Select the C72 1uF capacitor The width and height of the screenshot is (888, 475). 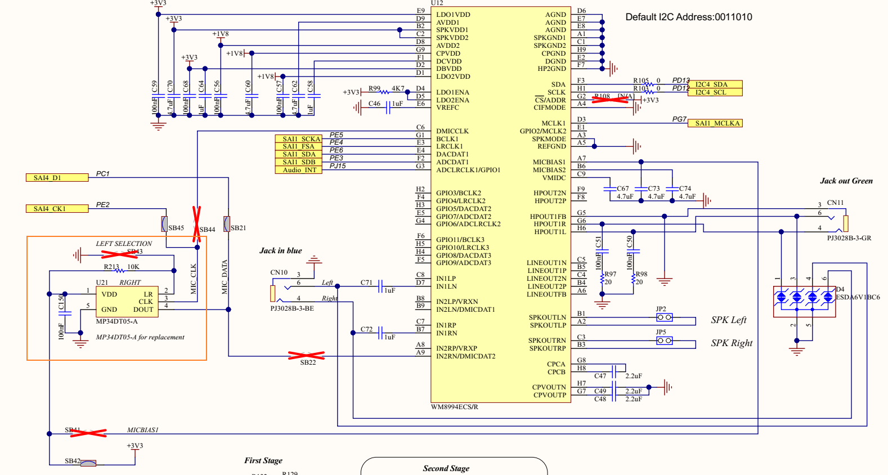[381, 333]
